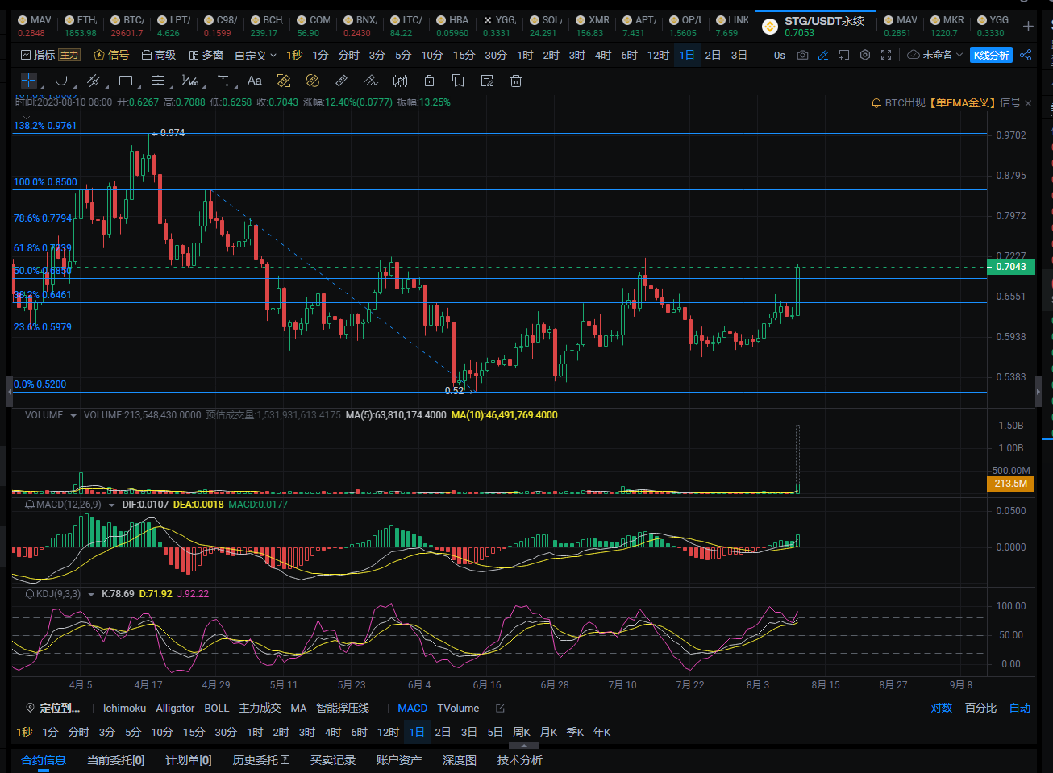The image size is (1053, 773).
Task: Click second yellow ruler measurement icon
Action: [313, 81]
